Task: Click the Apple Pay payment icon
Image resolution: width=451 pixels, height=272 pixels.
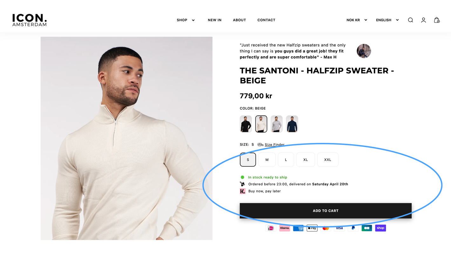Action: (x=312, y=228)
